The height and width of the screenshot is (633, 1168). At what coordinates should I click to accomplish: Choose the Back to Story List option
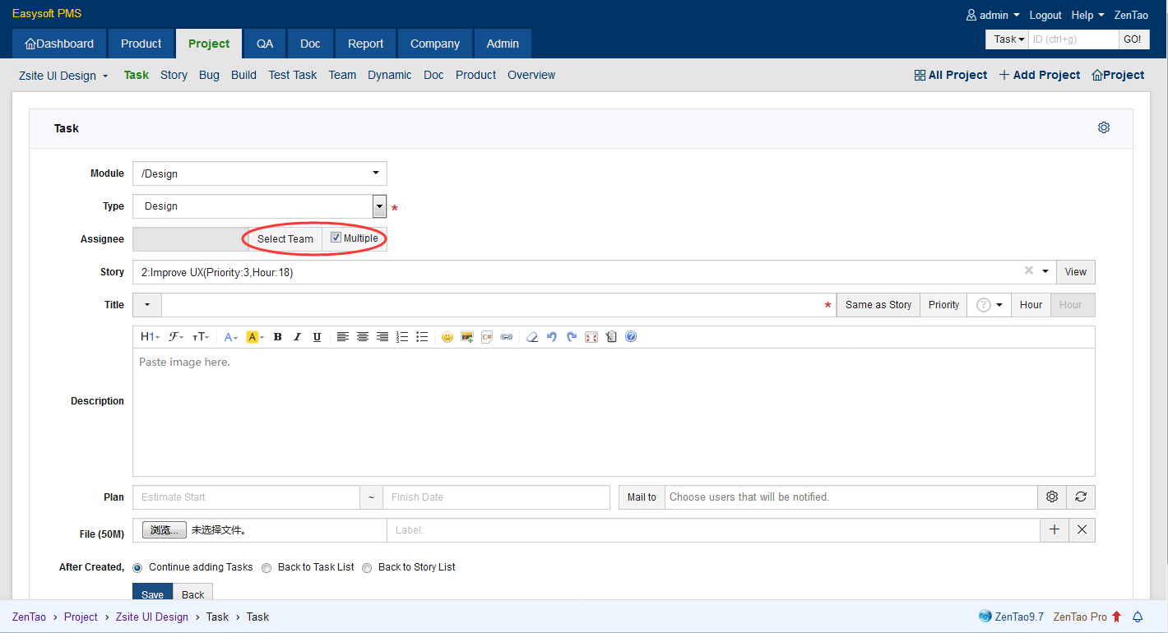point(368,567)
